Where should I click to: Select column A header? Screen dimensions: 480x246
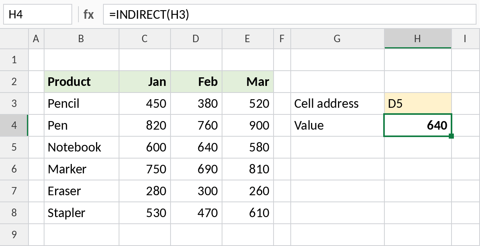(36, 38)
